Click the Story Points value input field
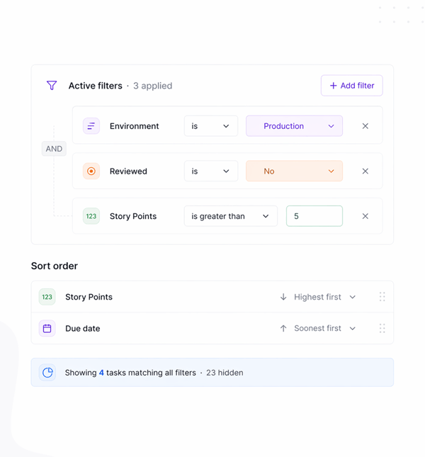The image size is (425, 457). [314, 216]
